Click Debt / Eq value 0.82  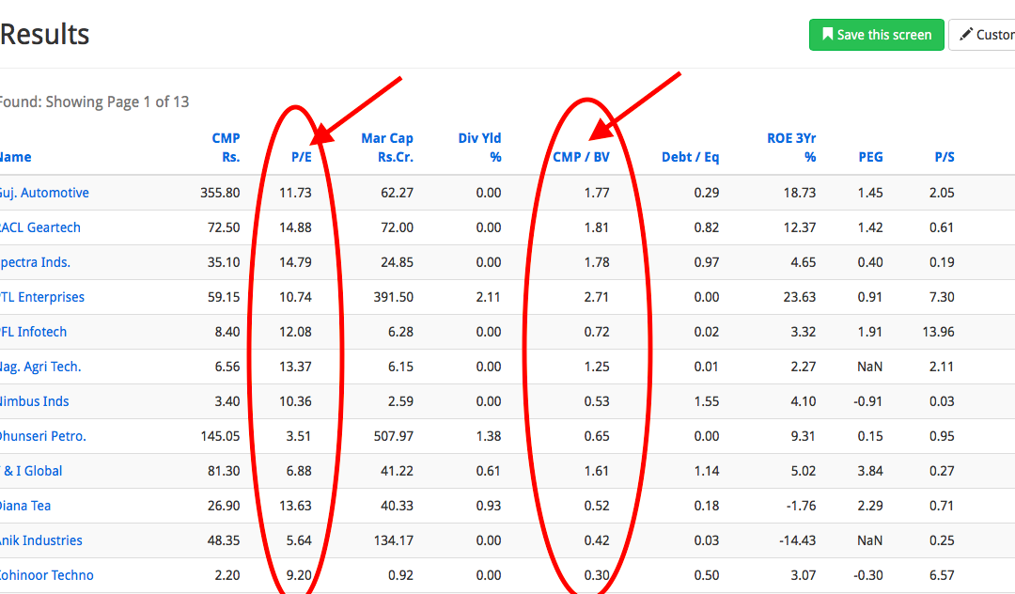[706, 227]
